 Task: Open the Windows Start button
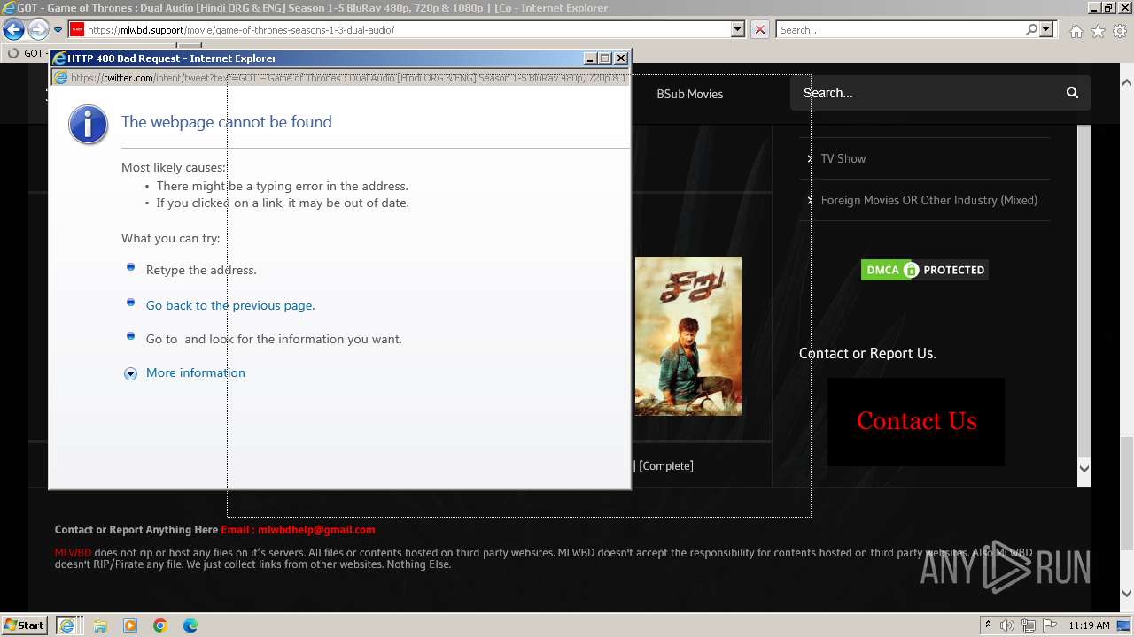(24, 625)
